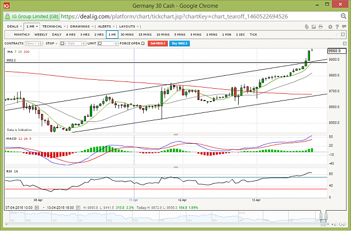Click the navigator left scroll arrow
This screenshot has width=351, height=232.
tap(7, 224)
